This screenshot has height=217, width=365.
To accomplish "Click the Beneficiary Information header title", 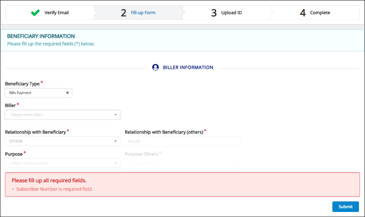I will (41, 36).
